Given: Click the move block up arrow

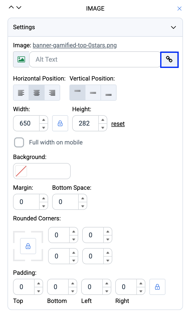Looking at the screenshot, I should [11, 7].
